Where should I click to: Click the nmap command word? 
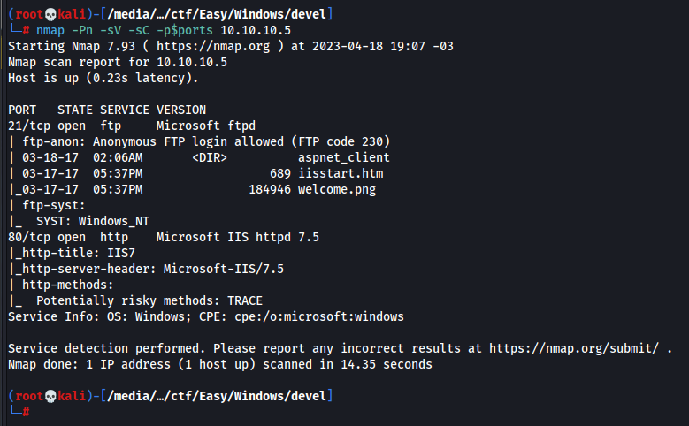(x=51, y=32)
